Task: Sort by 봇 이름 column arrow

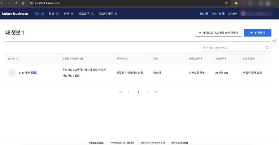Action: point(17,59)
